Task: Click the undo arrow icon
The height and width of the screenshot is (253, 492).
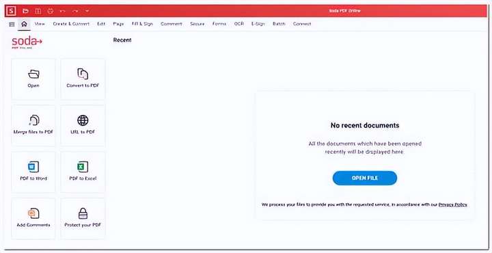Action: (x=62, y=11)
